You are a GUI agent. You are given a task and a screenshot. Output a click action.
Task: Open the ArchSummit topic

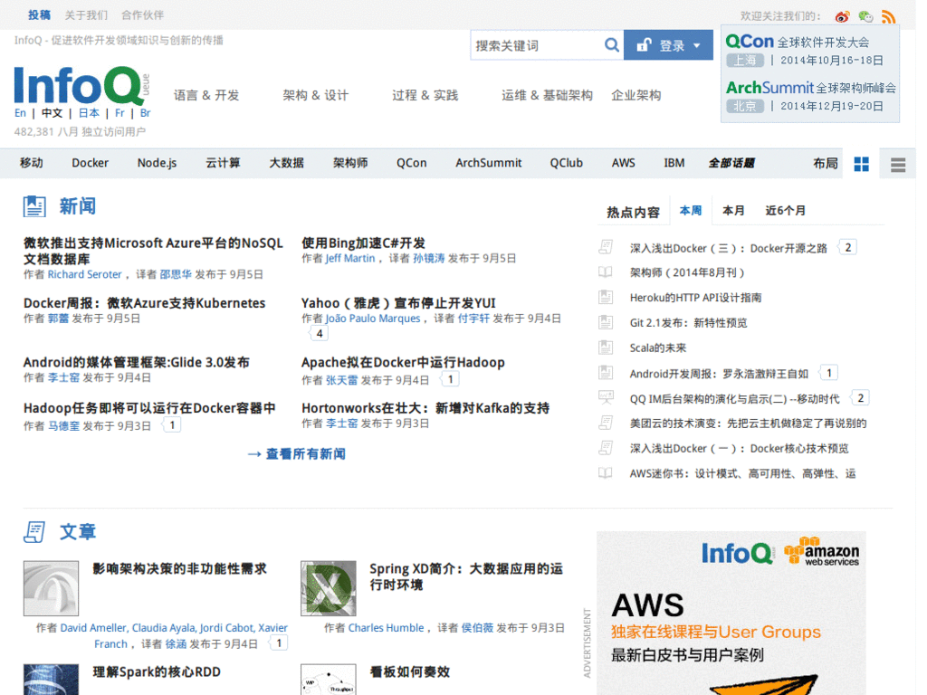point(488,163)
